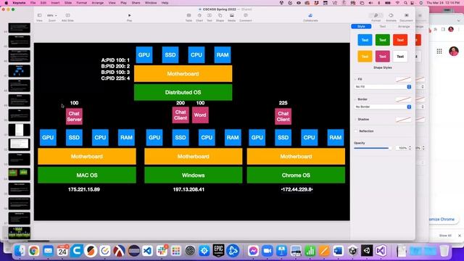Screen dimensions: 464x261
Task: Click the Add Slide toolbar button
Action: point(67,15)
